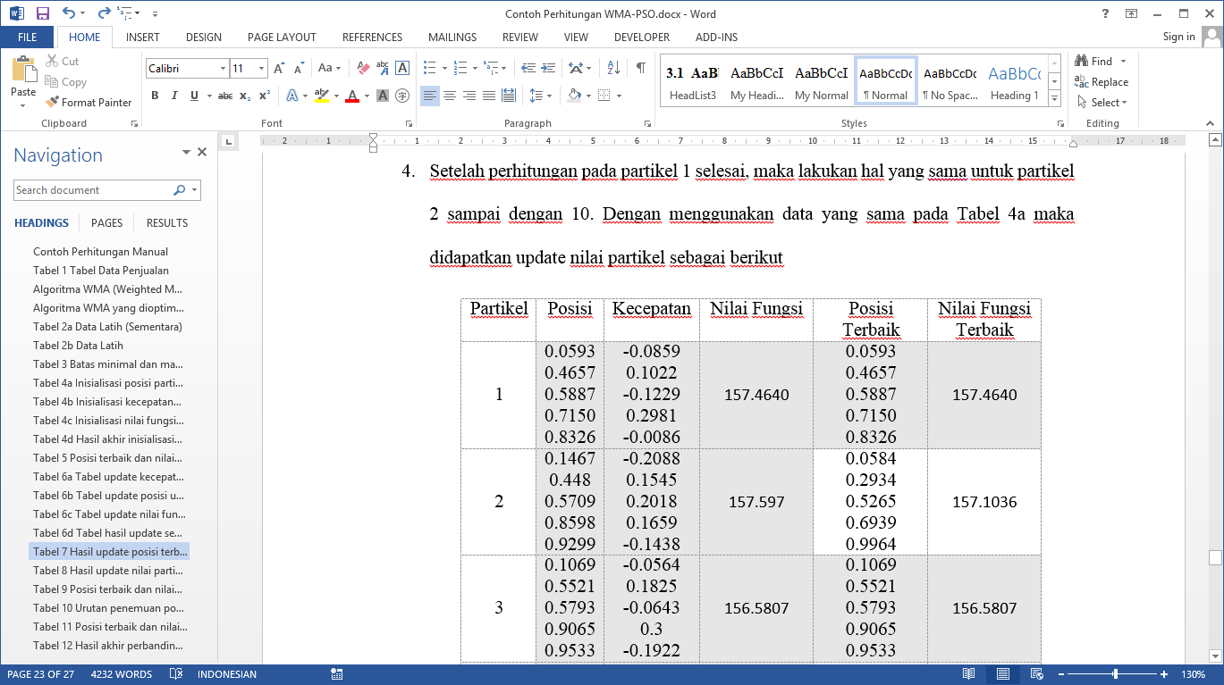Click the Save icon in quick access toolbar
This screenshot has height=685, width=1224.
coord(42,13)
